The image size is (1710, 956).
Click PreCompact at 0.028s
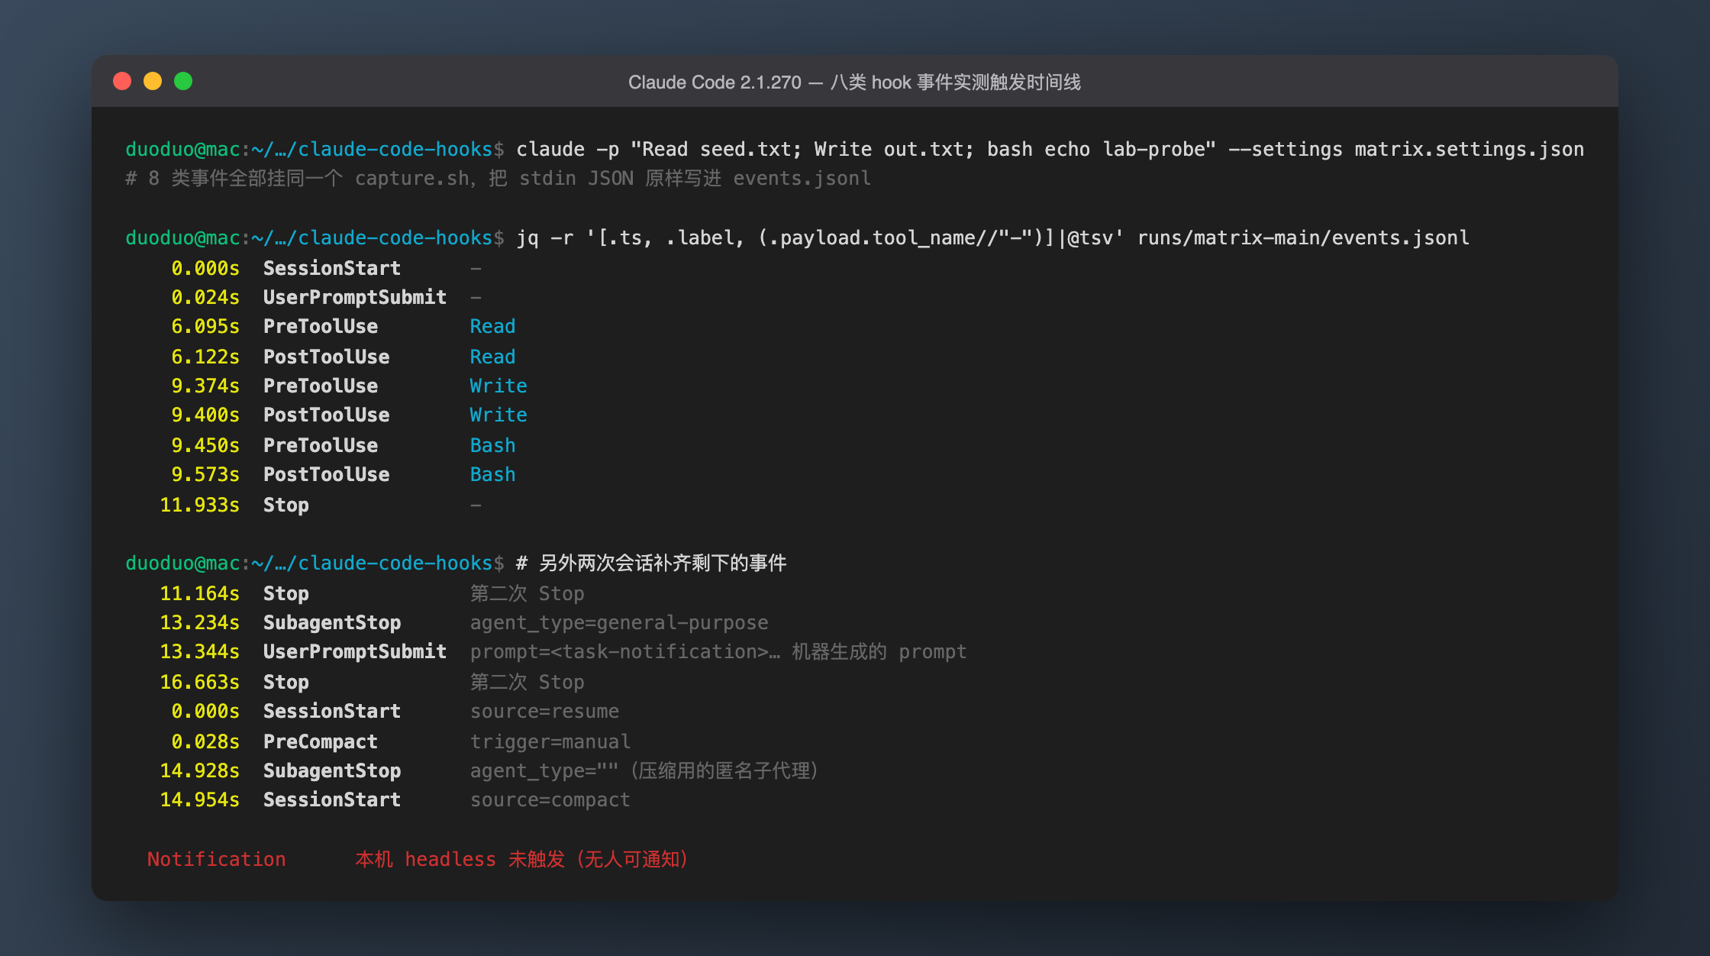coord(321,741)
